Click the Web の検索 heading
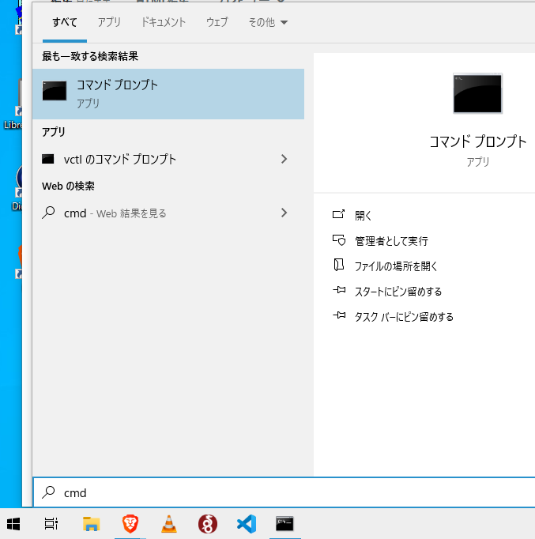This screenshot has width=535, height=539. [x=68, y=186]
